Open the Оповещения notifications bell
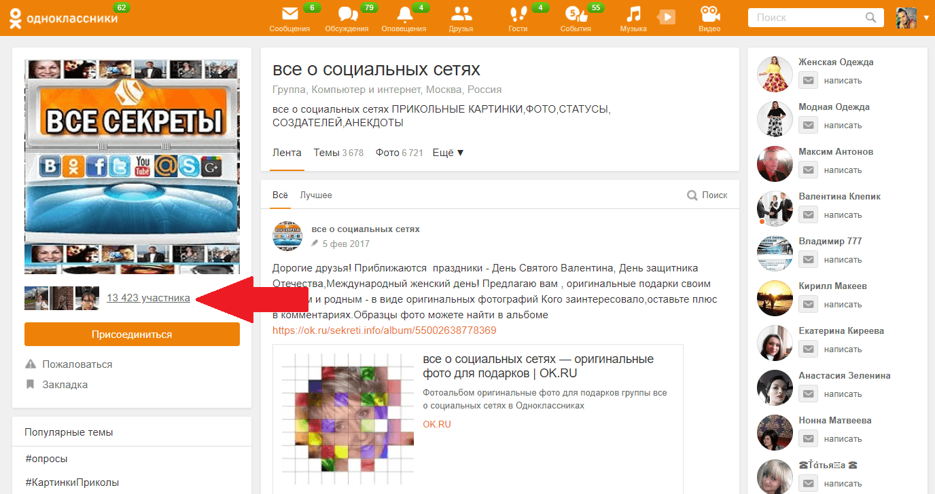Viewport: 935px width, 494px height. coord(404,14)
